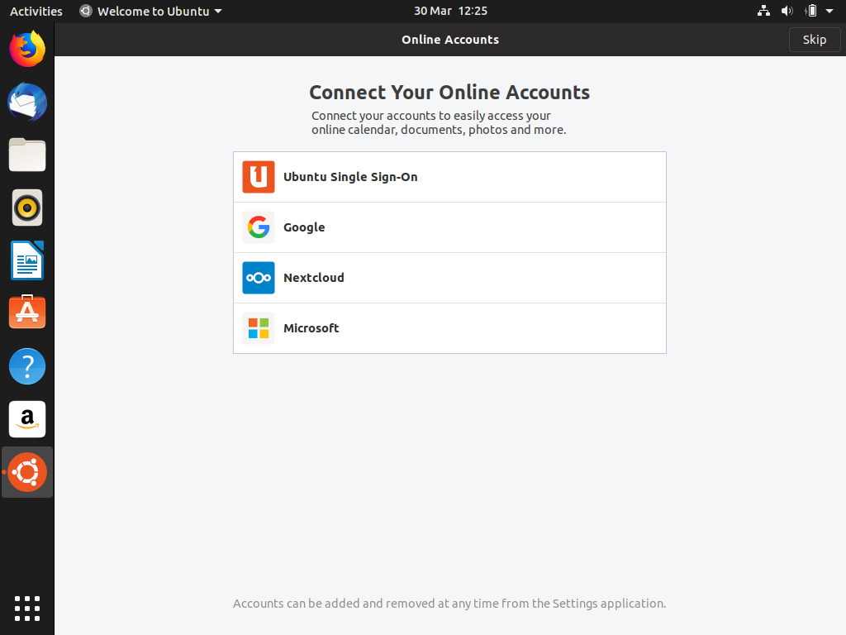Open the Activities overview

tap(36, 12)
